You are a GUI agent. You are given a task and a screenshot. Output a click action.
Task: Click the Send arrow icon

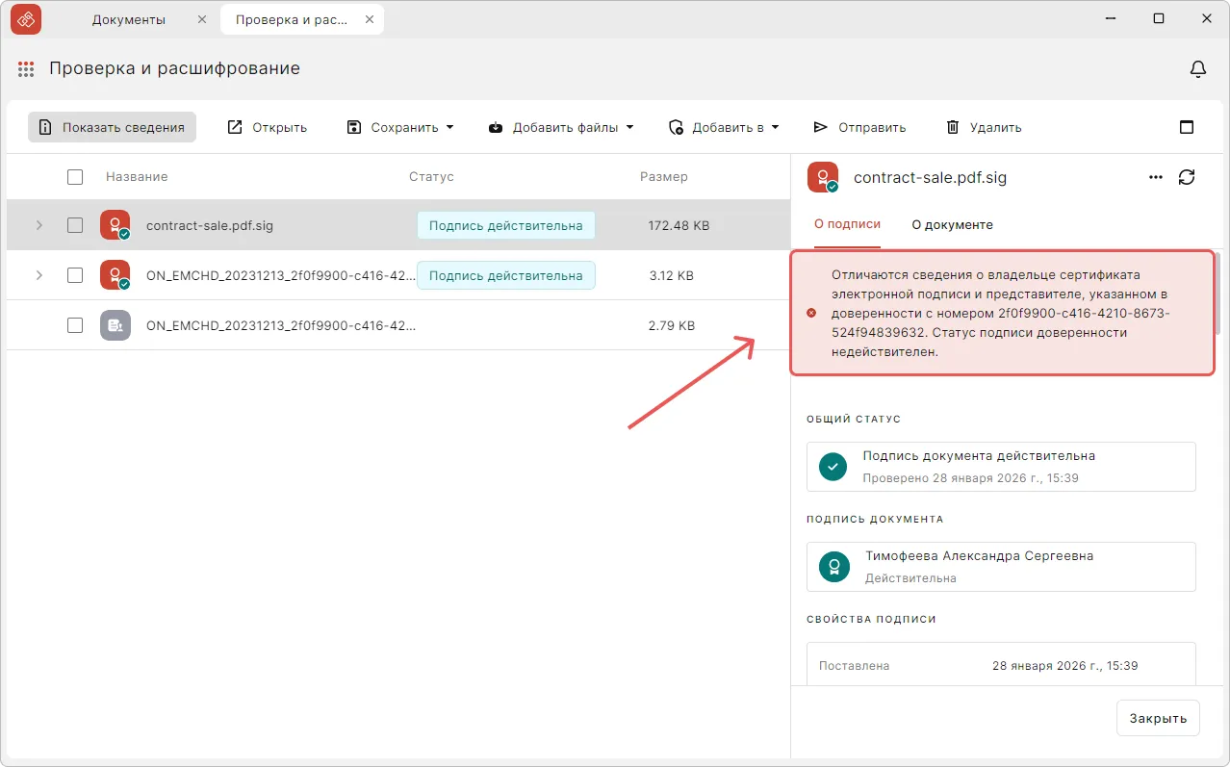tap(820, 127)
